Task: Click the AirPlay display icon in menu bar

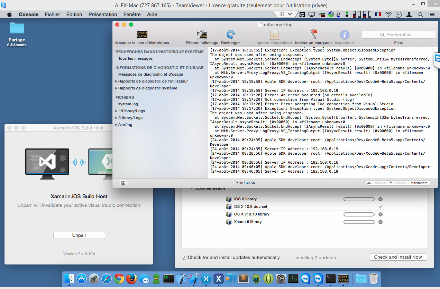Action: (312, 15)
